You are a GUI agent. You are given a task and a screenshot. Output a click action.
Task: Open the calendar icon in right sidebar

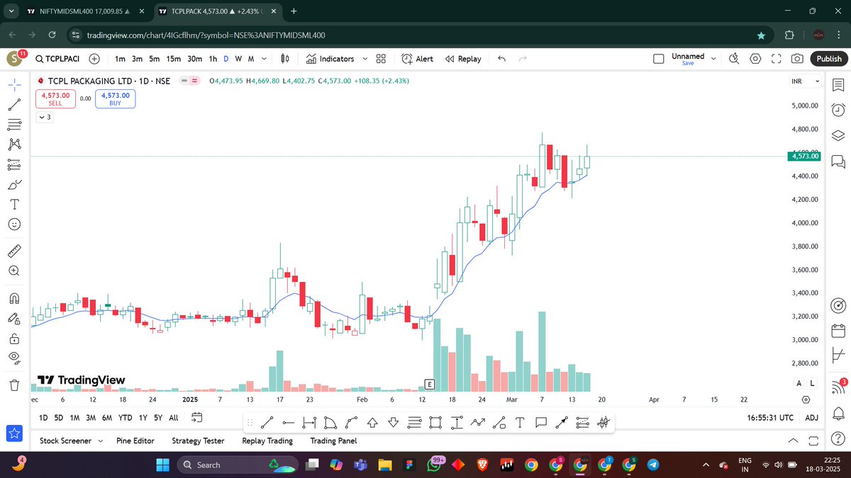[838, 330]
